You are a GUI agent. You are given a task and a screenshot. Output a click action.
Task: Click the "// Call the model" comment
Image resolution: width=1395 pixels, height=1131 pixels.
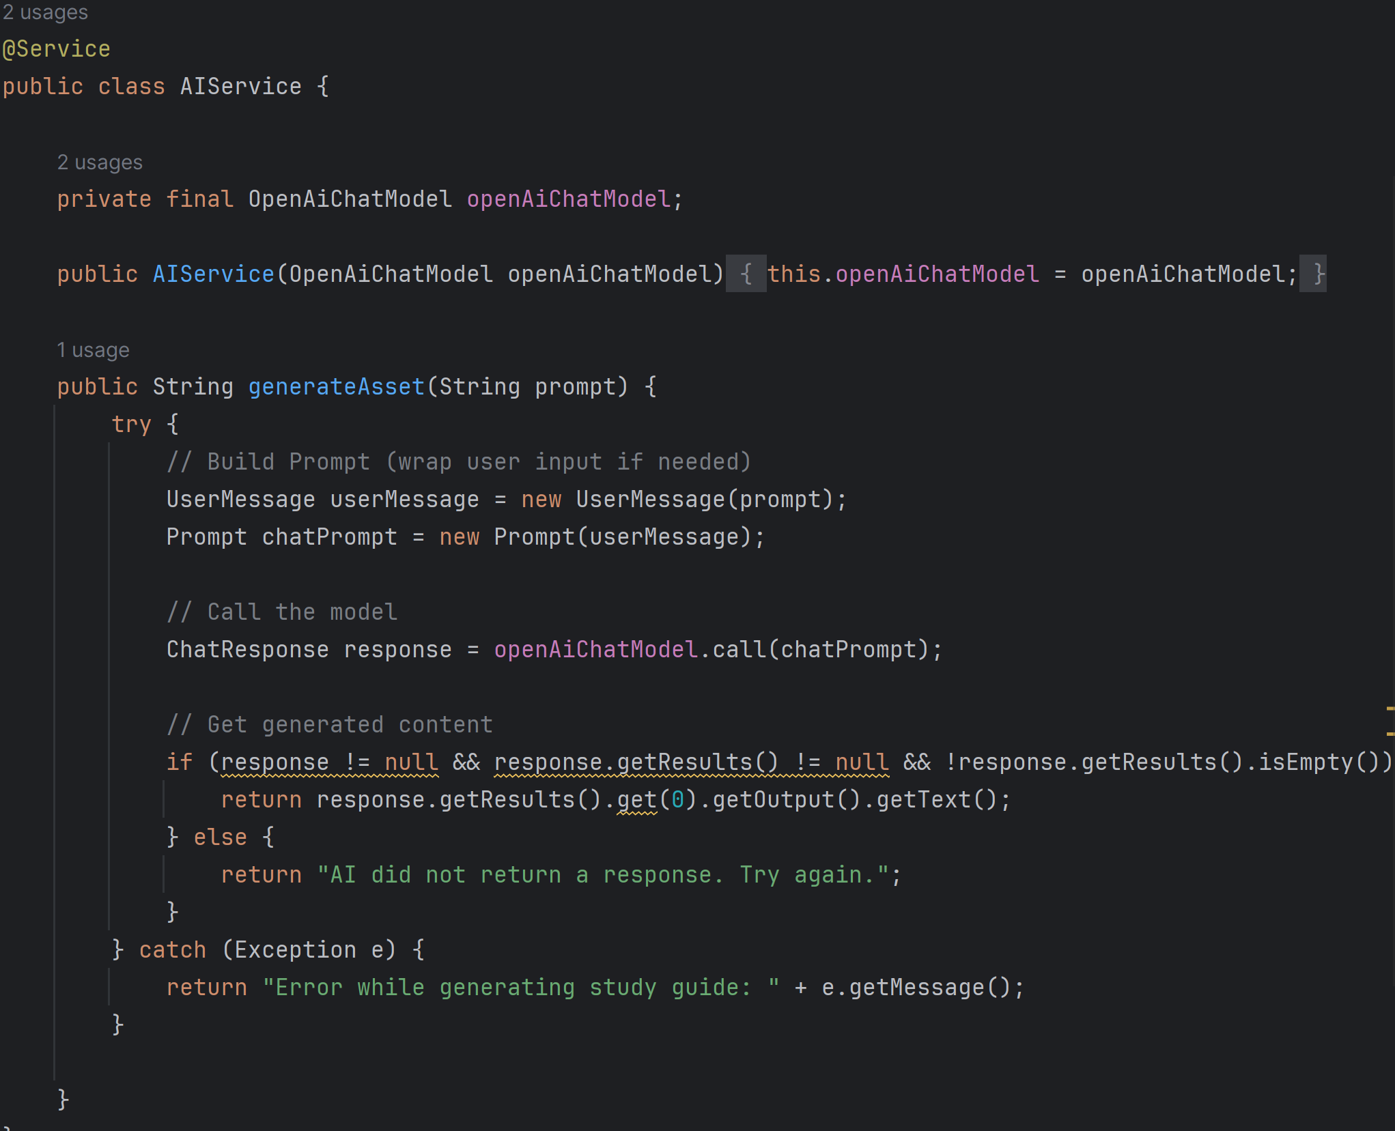point(281,612)
